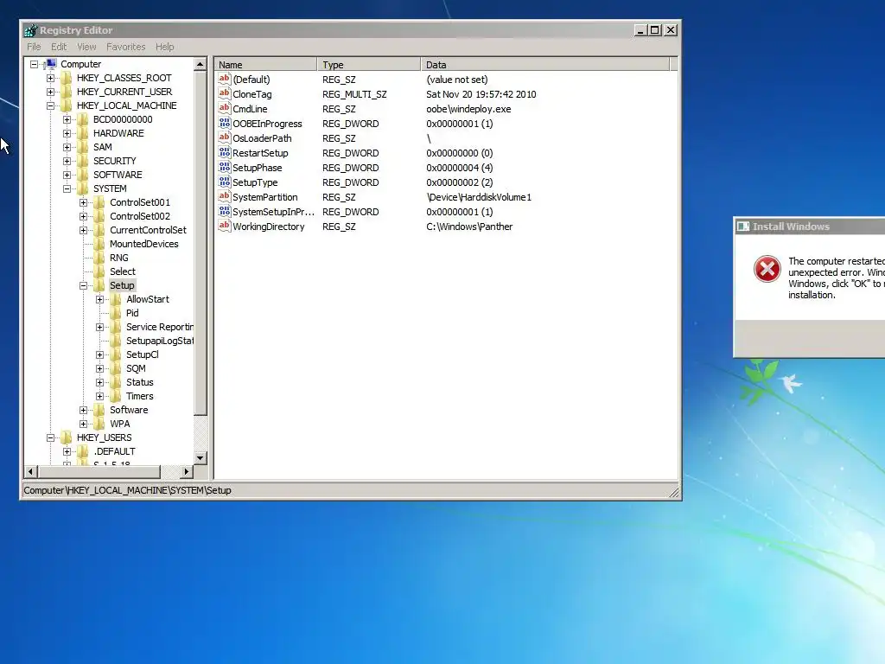Sort values by Data column header
The image size is (885, 664).
pos(545,64)
